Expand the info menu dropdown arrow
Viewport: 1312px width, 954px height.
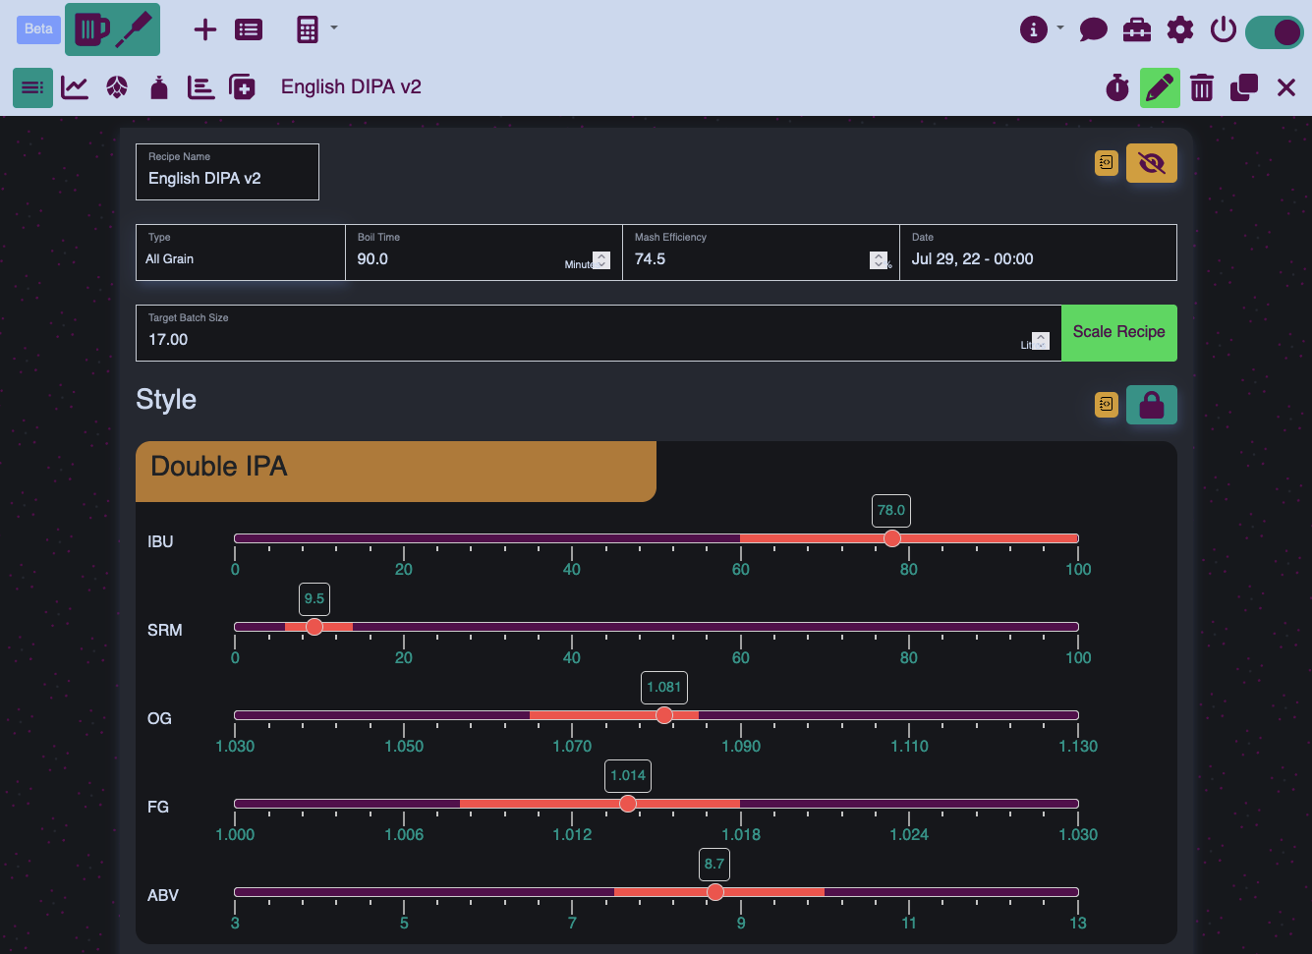tap(1060, 28)
